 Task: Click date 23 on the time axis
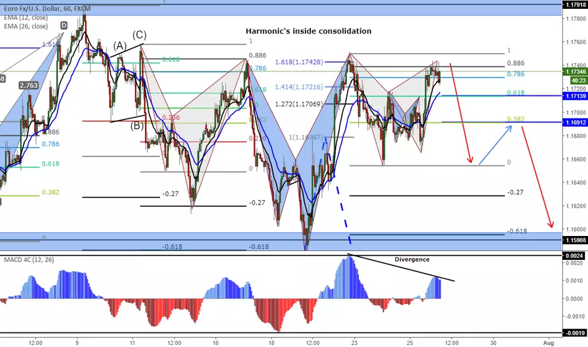click(x=355, y=343)
